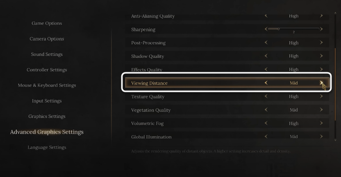Switch to Camera Options
Image resolution: width=341 pixels, height=177 pixels.
tap(47, 39)
